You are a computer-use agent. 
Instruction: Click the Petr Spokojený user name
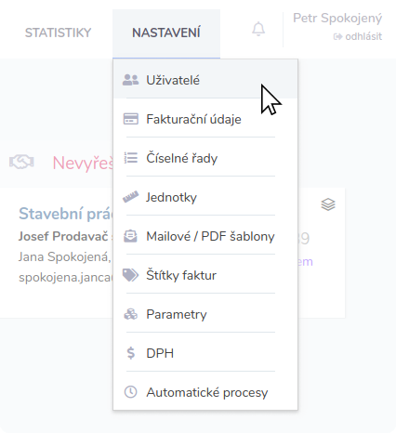pyautogui.click(x=337, y=19)
